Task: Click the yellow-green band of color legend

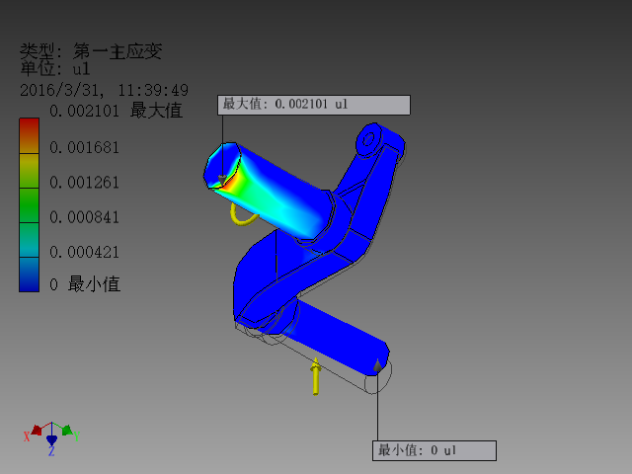Action: coord(29,171)
